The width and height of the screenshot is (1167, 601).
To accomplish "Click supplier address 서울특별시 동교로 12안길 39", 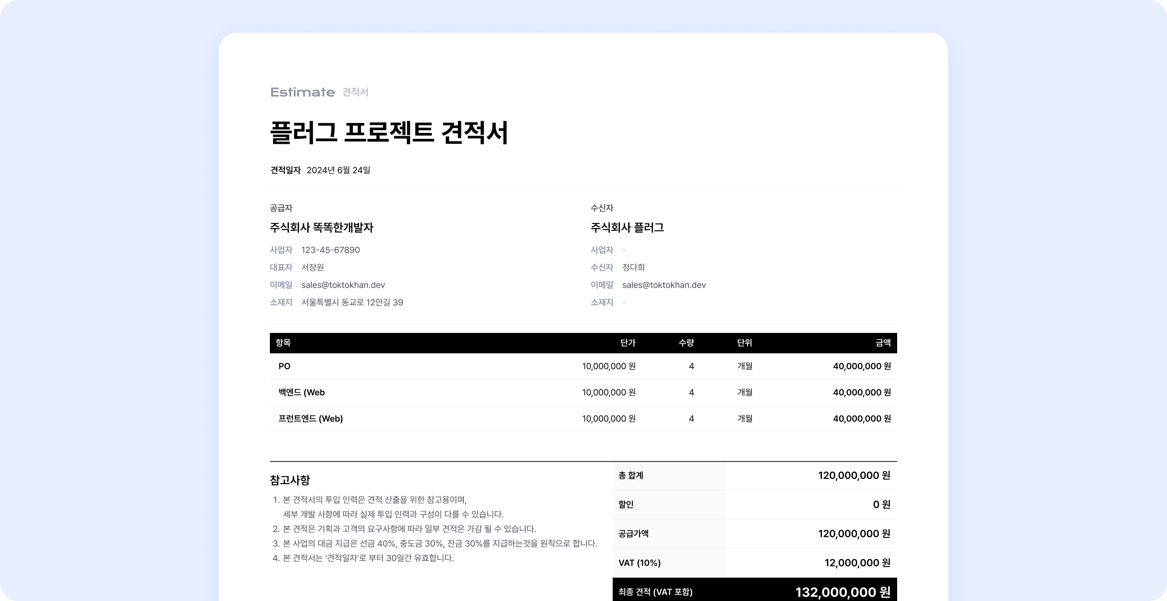I will [352, 302].
